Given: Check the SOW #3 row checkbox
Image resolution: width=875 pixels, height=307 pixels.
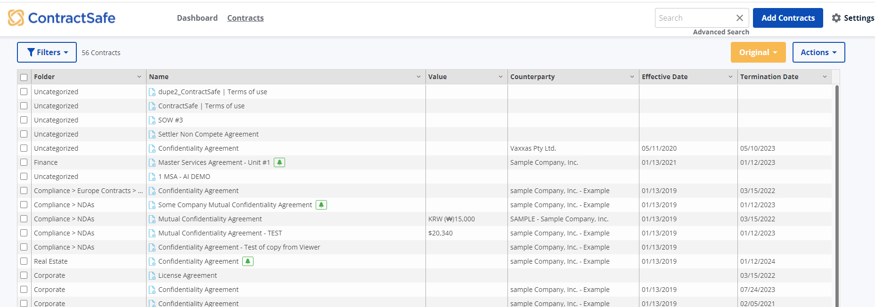Looking at the screenshot, I should point(24,120).
